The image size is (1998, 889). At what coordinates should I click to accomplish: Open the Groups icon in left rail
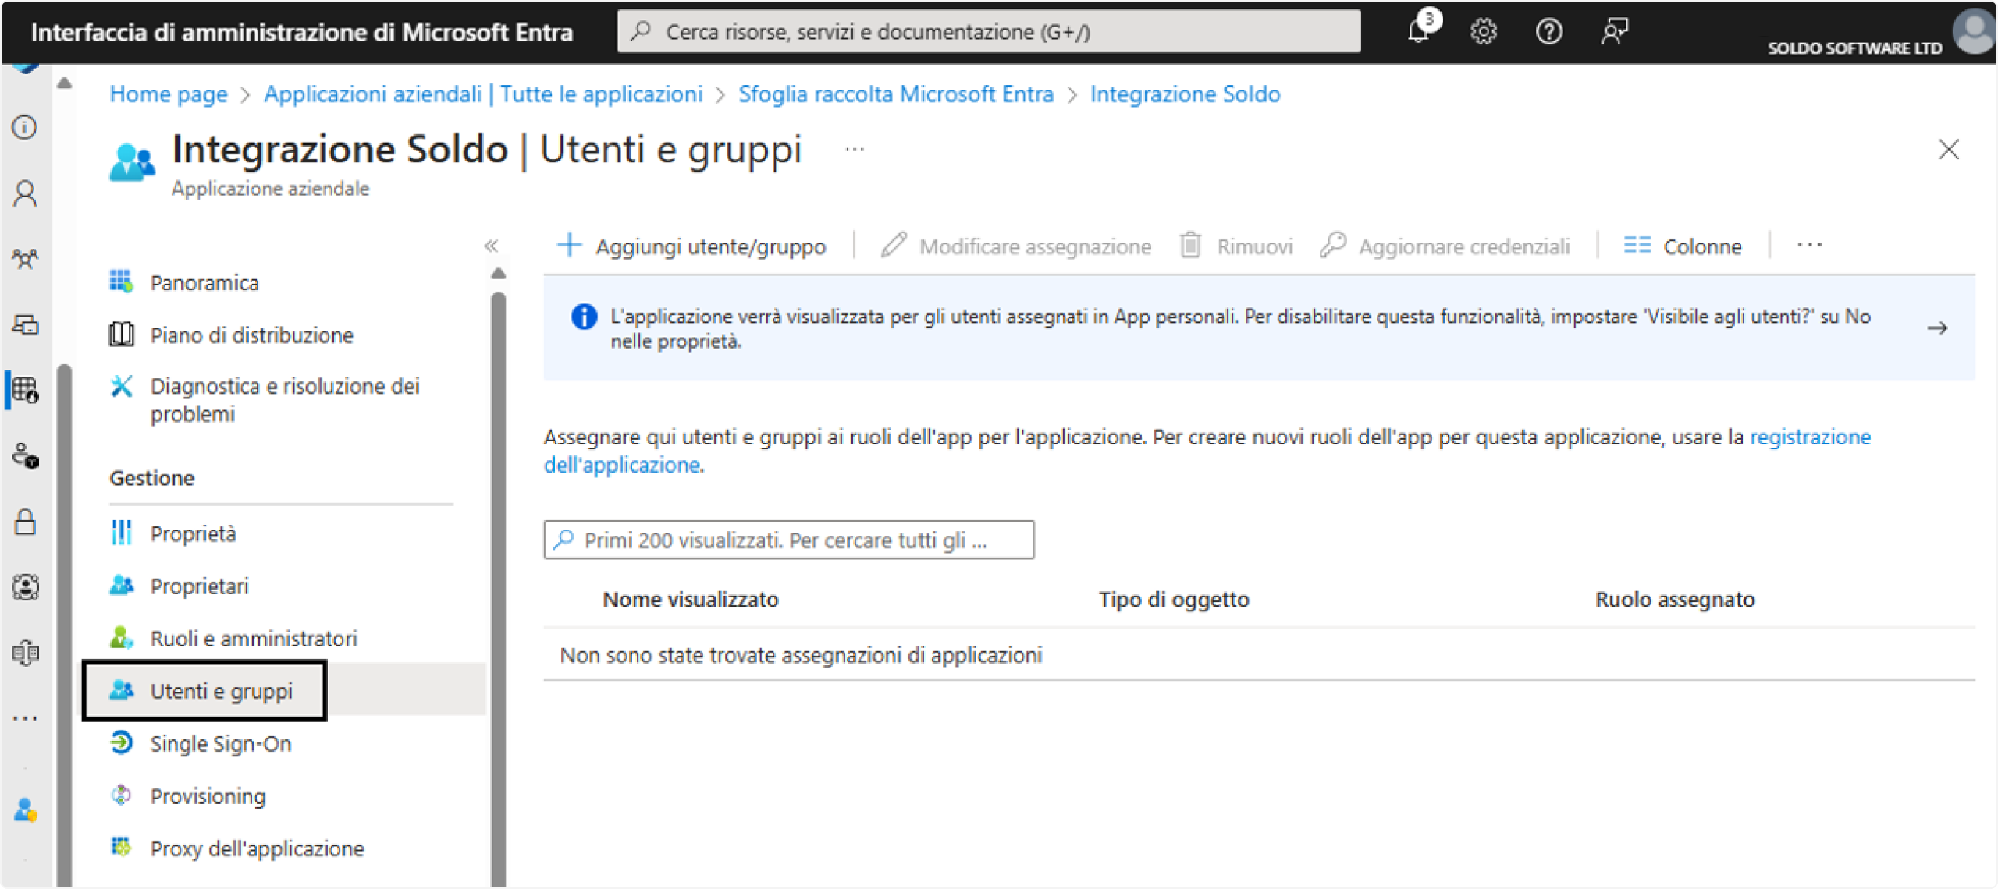click(25, 258)
